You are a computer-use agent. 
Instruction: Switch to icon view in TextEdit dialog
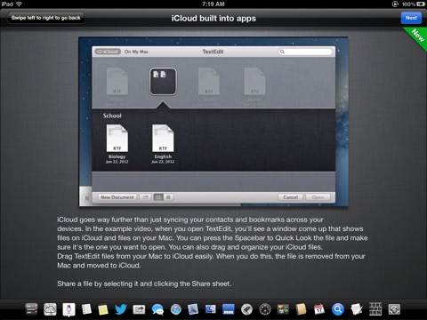pyautogui.click(x=158, y=197)
